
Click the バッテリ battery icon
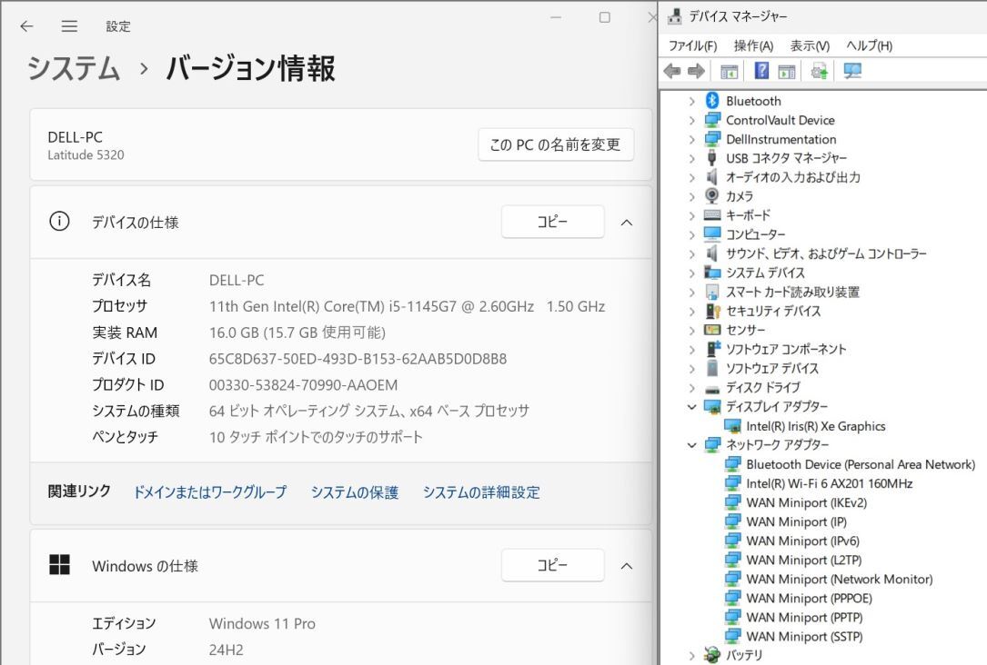tap(712, 655)
